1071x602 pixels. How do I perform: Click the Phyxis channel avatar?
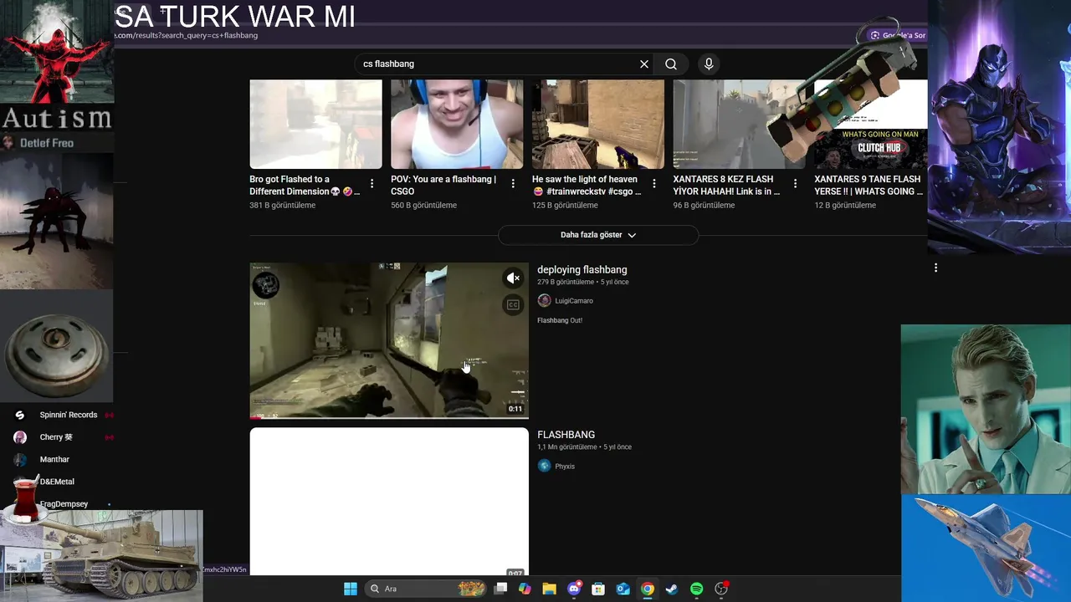click(x=544, y=467)
